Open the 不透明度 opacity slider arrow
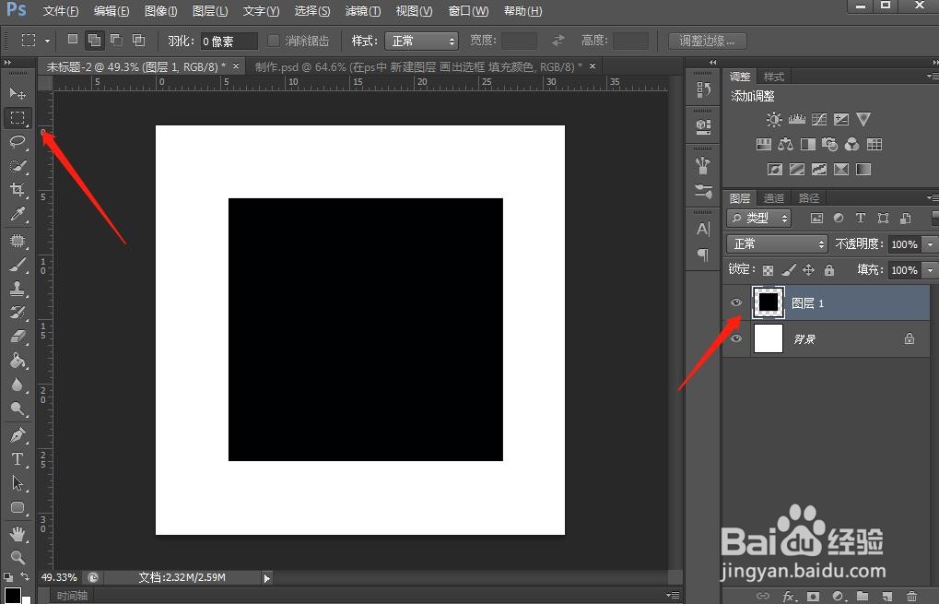 [930, 243]
